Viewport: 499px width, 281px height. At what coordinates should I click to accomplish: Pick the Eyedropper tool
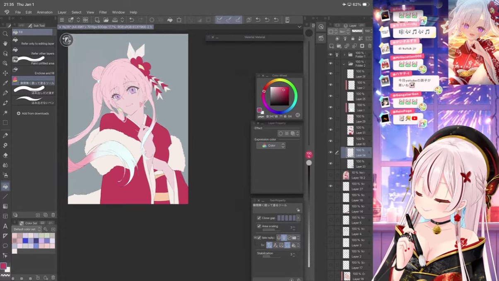[5, 83]
